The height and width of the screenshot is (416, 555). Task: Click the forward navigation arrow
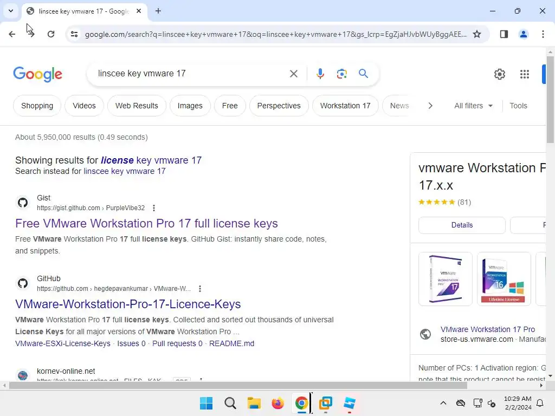click(x=31, y=34)
